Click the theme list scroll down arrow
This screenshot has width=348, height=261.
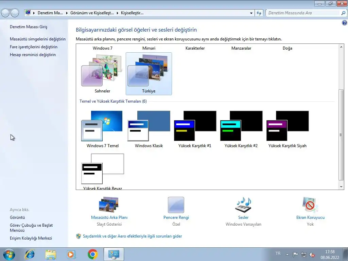341,187
